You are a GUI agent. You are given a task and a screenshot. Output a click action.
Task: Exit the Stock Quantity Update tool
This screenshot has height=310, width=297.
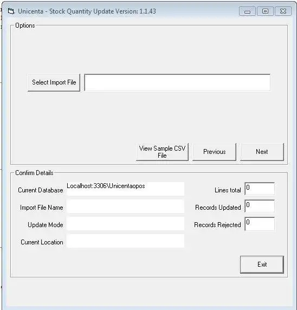coord(262,264)
